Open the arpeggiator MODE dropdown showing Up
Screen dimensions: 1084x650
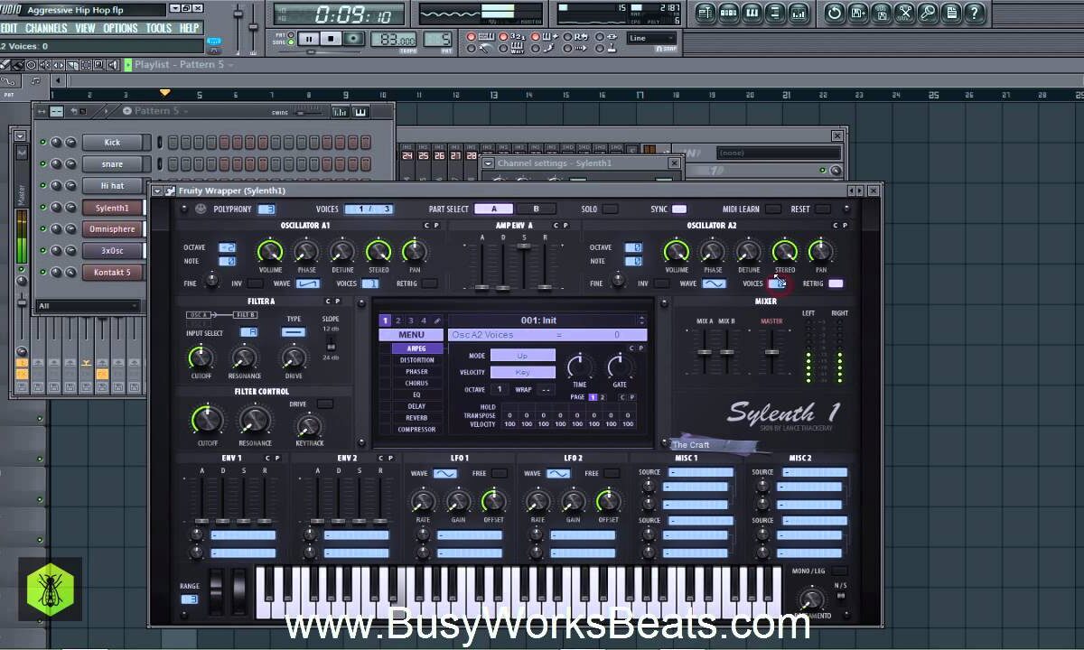(522, 355)
